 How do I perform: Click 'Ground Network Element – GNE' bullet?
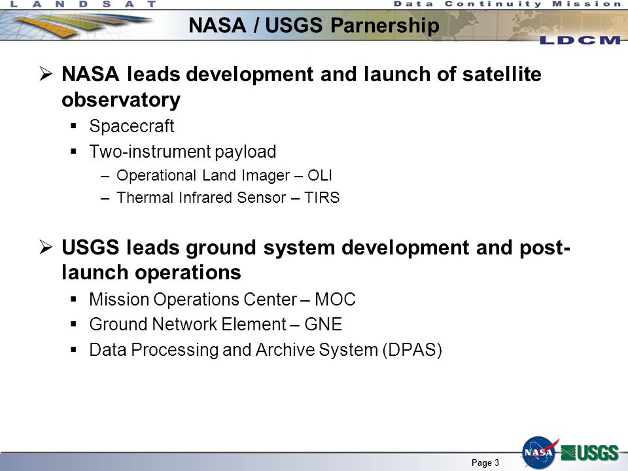point(215,324)
